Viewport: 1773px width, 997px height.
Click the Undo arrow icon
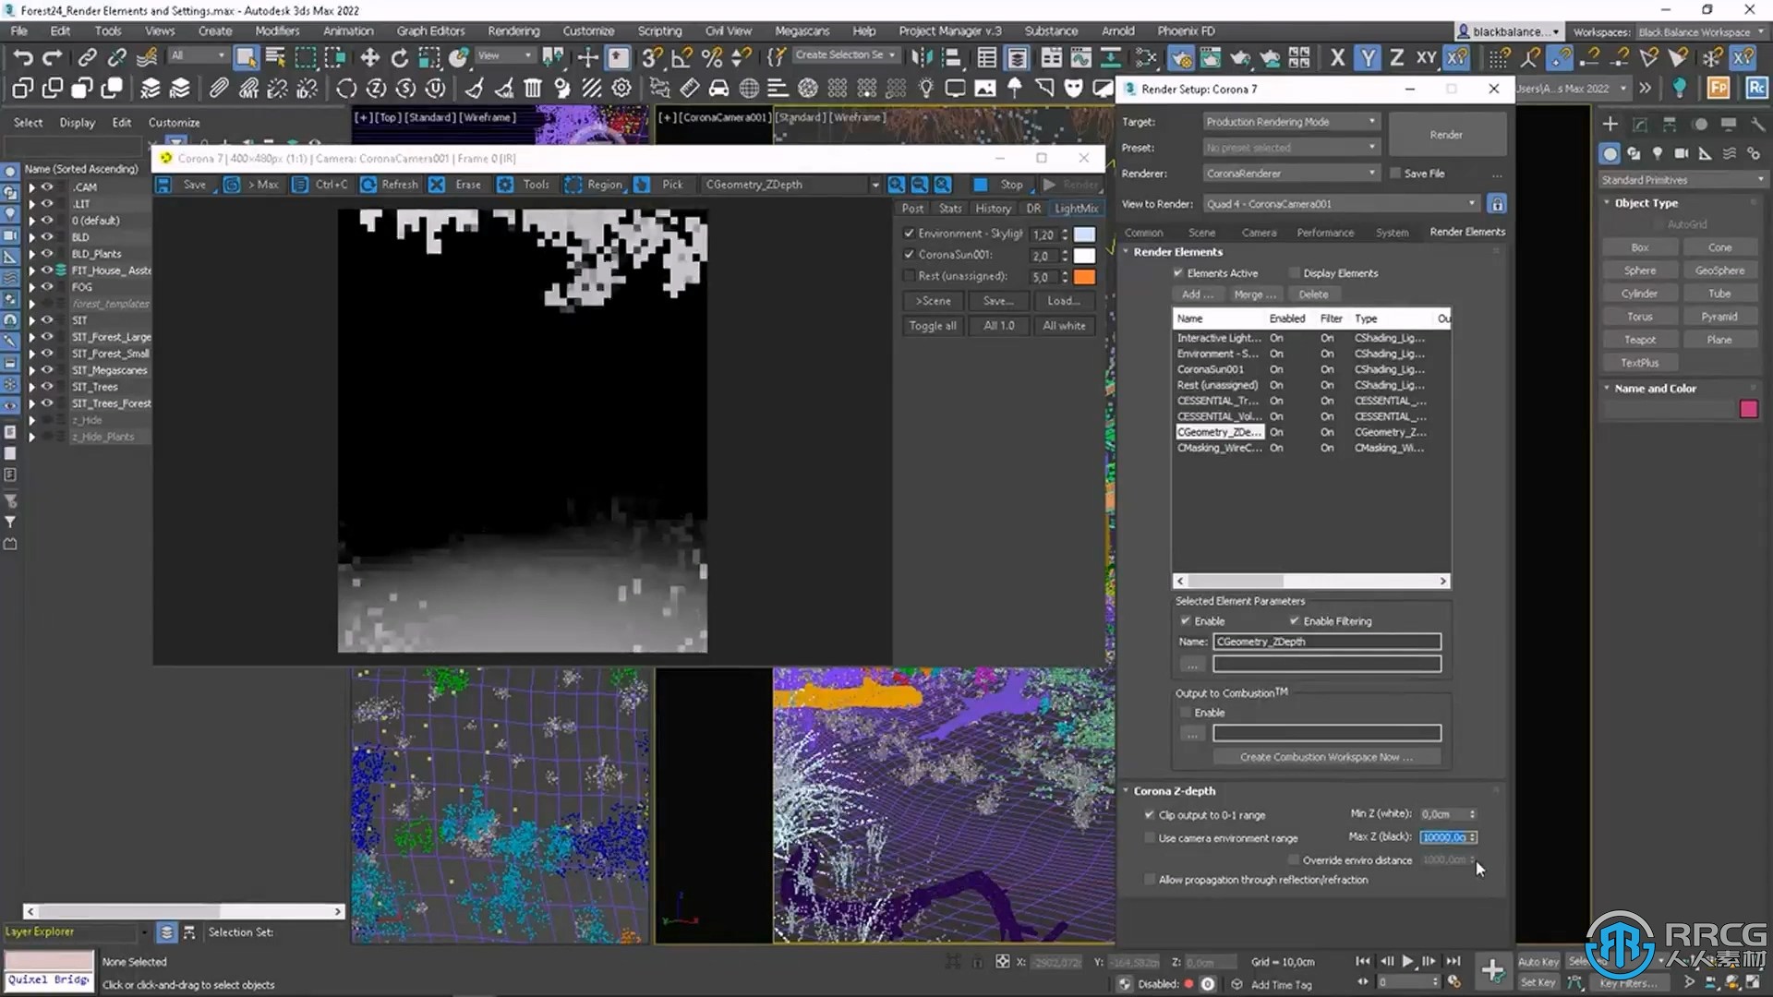tap(22, 58)
